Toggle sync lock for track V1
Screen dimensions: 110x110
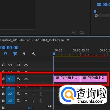pos(19,79)
